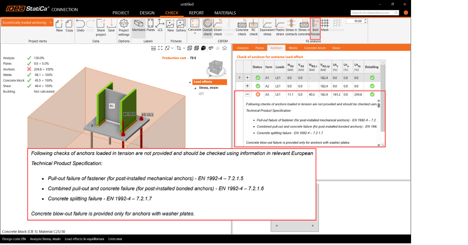Switch to solid view mode

point(203,48)
